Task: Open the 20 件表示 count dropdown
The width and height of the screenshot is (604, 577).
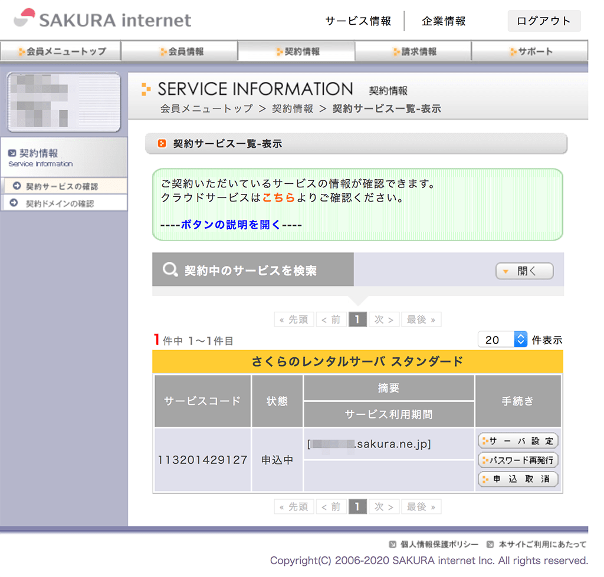Action: pyautogui.click(x=503, y=339)
